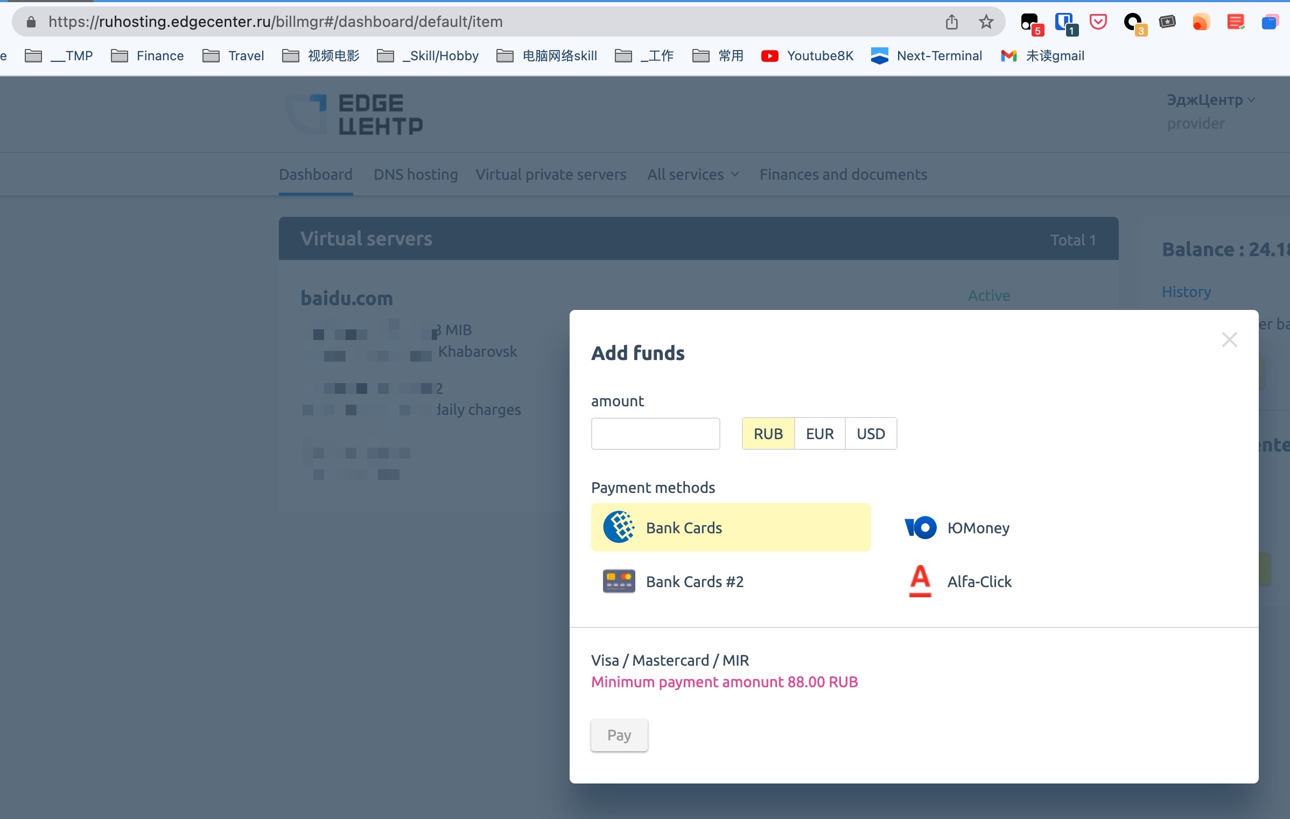Viewport: 1290px width, 819px height.
Task: Select EUR currency toggle
Action: tap(819, 433)
